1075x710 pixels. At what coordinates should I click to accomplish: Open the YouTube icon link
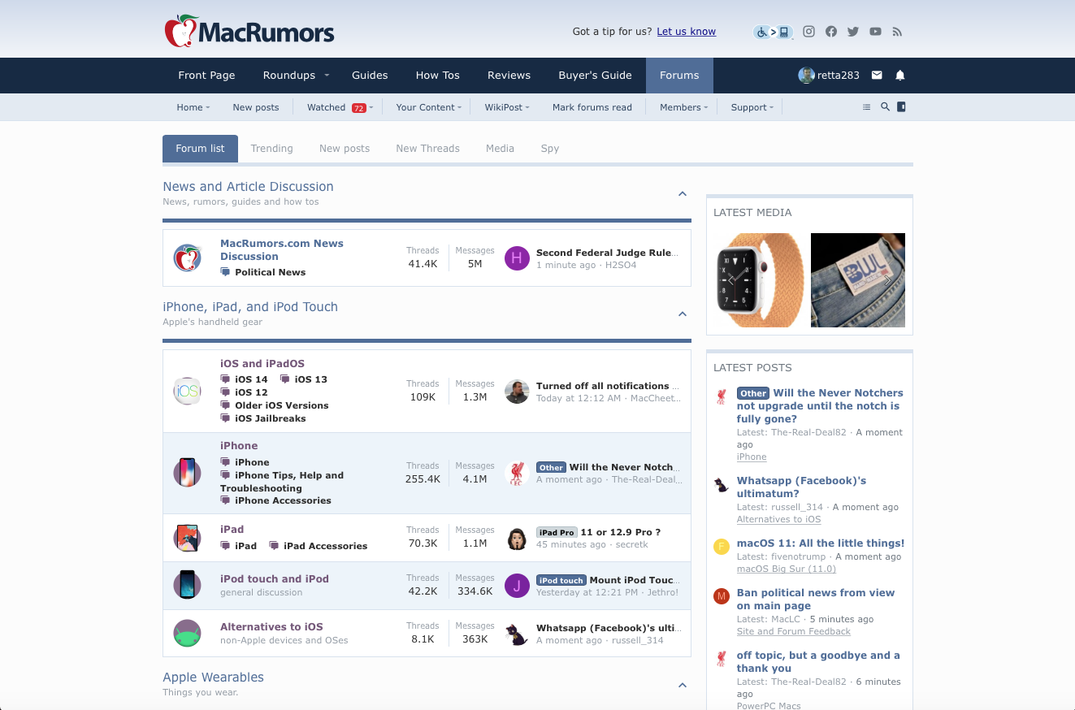tap(875, 32)
